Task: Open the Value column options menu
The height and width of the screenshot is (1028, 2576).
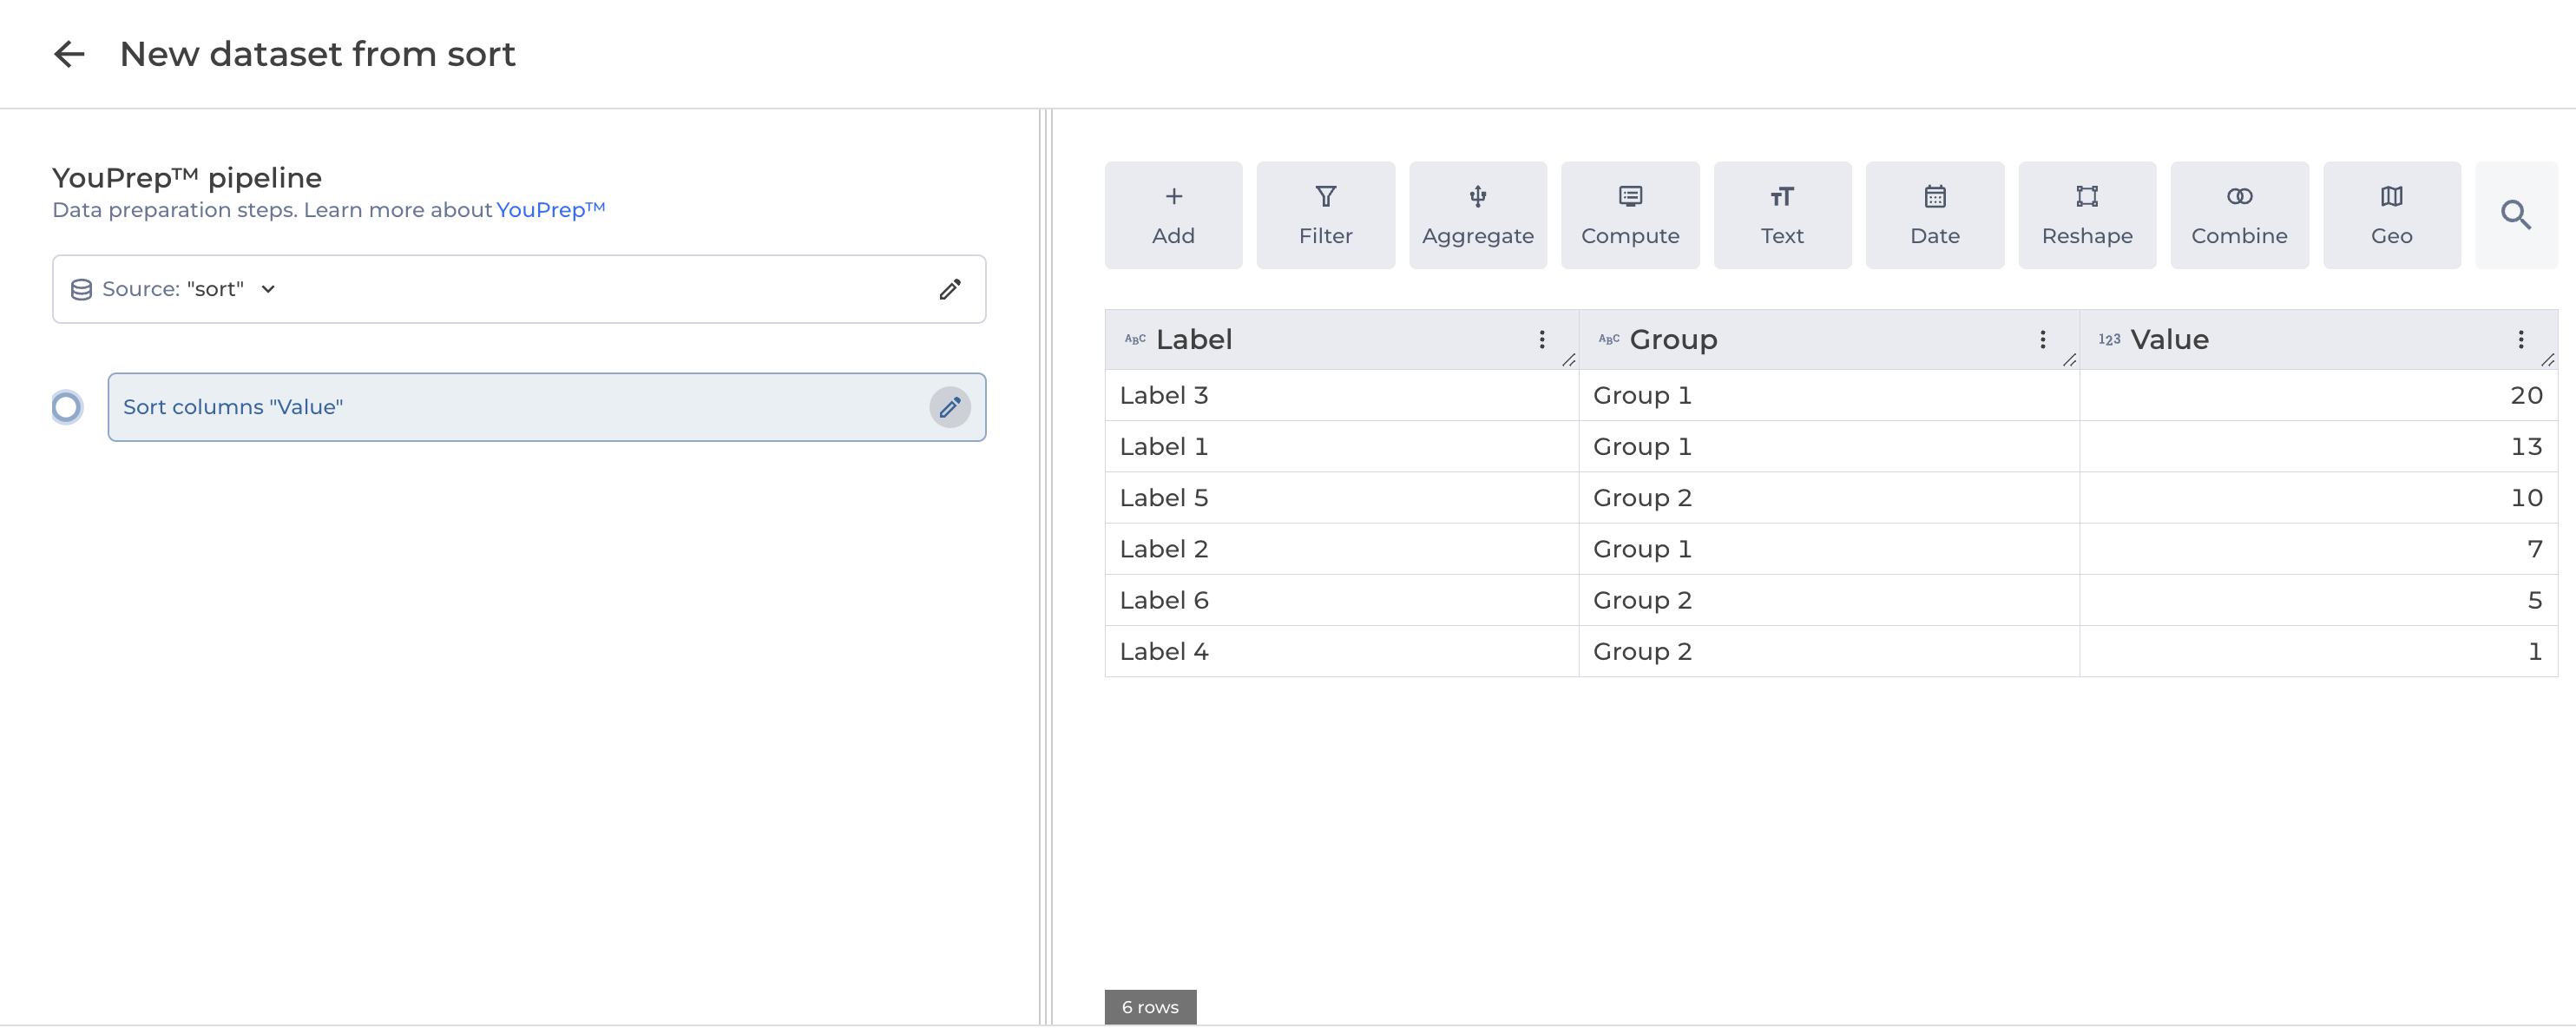Action: 2520,340
